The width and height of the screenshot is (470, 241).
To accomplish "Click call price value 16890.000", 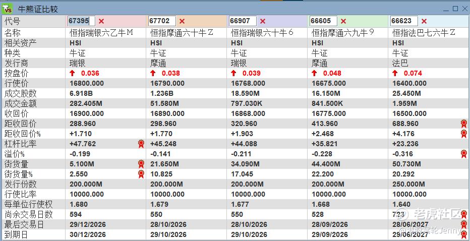I will (x=167, y=113).
